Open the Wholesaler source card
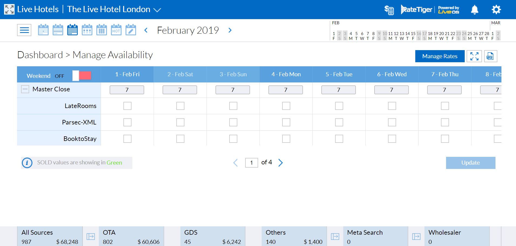516x246 pixels. [x=457, y=236]
